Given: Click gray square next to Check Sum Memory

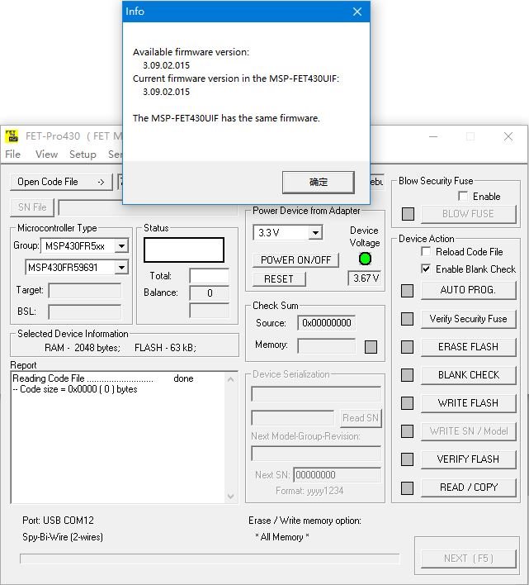Looking at the screenshot, I should (x=371, y=347).
